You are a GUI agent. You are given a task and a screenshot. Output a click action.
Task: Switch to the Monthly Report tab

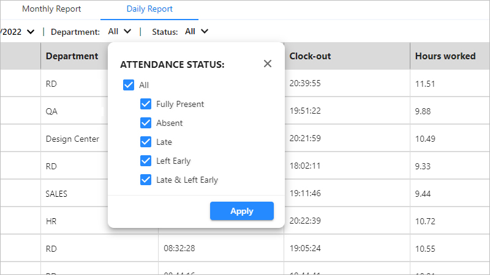[51, 9]
